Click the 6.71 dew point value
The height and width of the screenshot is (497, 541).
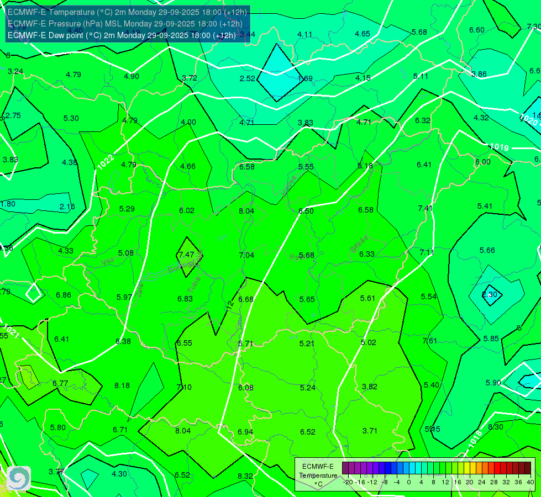120,430
